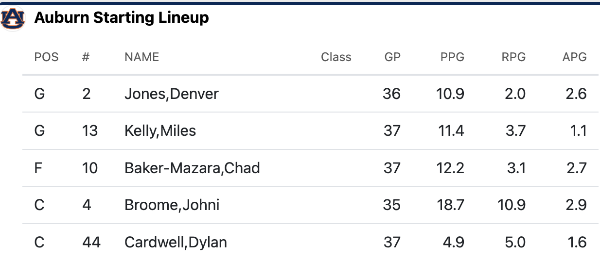600x260 pixels.
Task: Sort by the NAME column header
Action: pos(141,57)
